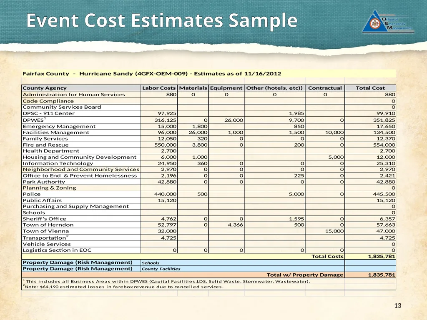427x320 pixels.
Task: Click 'Office to End & Prevent Homelessness' label
Action: [80, 175]
